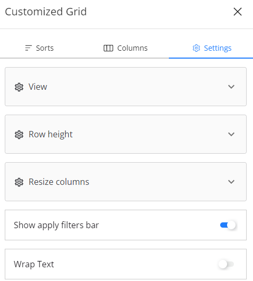
Task: Click the gear icon beside Row height
Action: (x=19, y=135)
